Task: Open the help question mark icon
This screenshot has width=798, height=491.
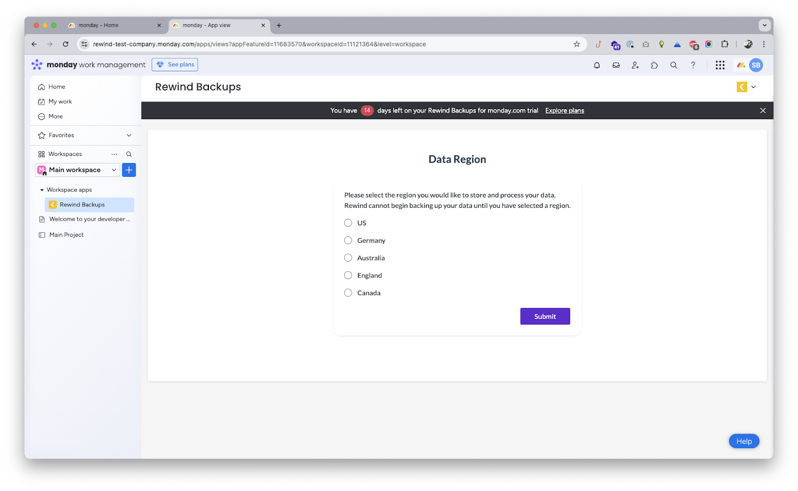Action: click(x=693, y=65)
